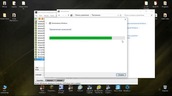Open the File menu in the SAMP window
This screenshot has width=172, height=96.
pos(36,16)
